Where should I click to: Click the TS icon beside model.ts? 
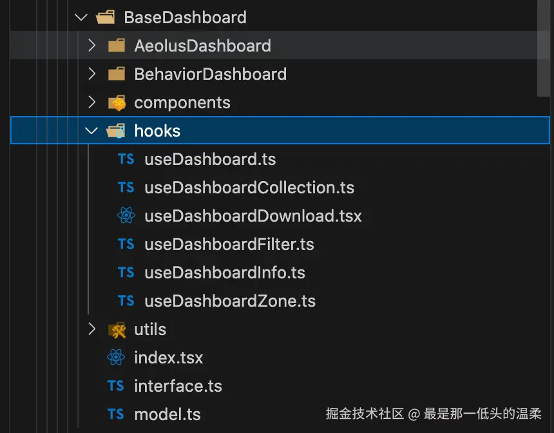tap(116, 414)
